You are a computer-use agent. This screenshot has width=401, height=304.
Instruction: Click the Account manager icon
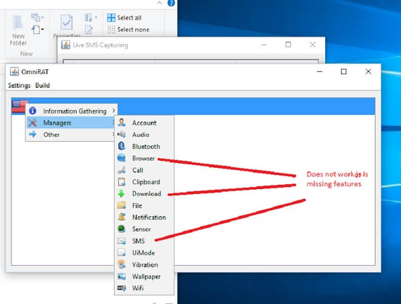coord(122,123)
